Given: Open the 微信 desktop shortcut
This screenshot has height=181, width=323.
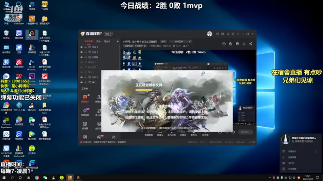Looking at the screenshot, I should (32, 121).
